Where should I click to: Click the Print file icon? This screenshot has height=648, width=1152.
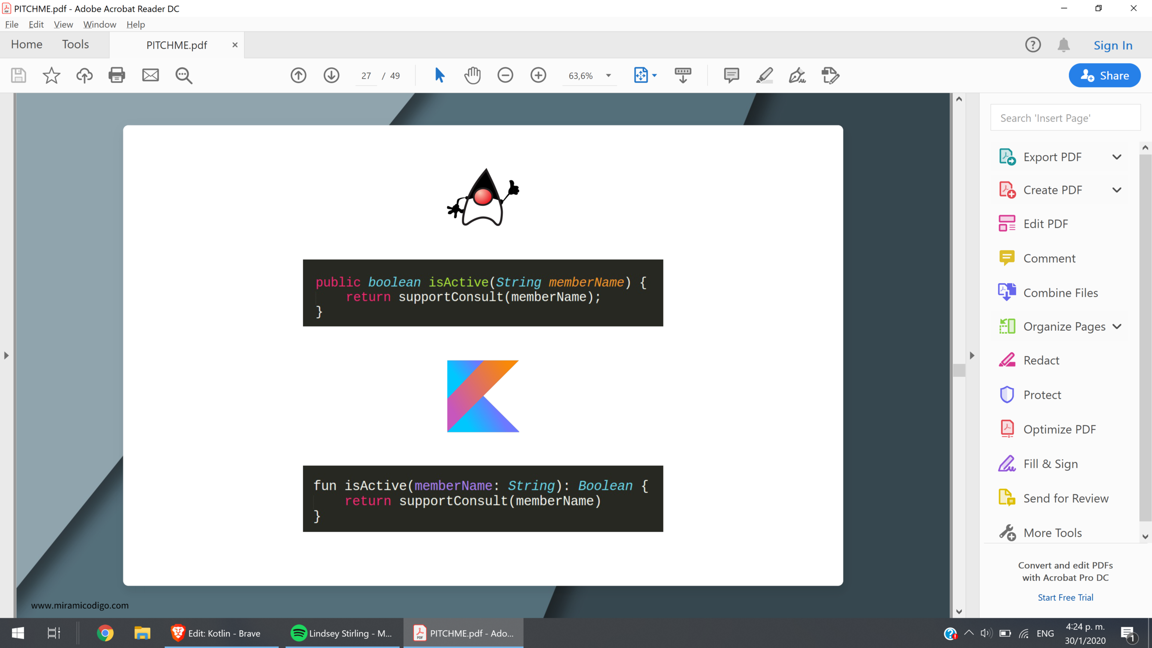[117, 75]
